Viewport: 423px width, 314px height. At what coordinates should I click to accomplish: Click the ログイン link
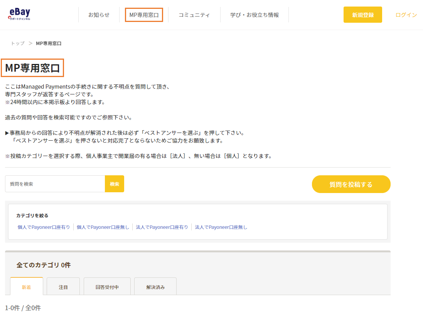pos(406,15)
